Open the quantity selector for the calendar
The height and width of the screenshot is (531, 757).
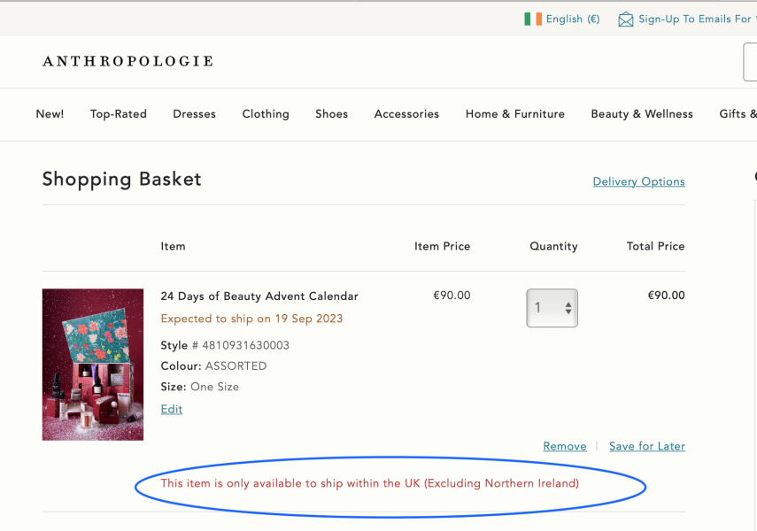click(552, 308)
